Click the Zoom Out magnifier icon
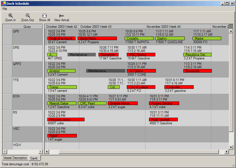This screenshot has height=168, width=236. tap(28, 15)
